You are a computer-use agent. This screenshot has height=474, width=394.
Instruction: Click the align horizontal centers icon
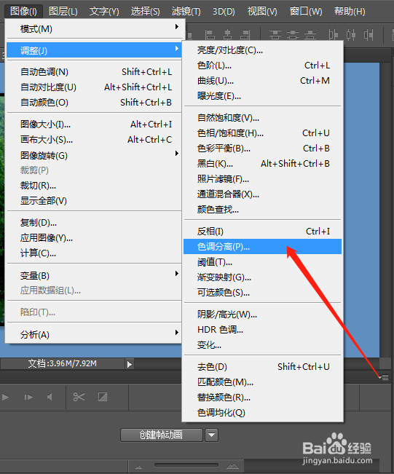(228, 35)
